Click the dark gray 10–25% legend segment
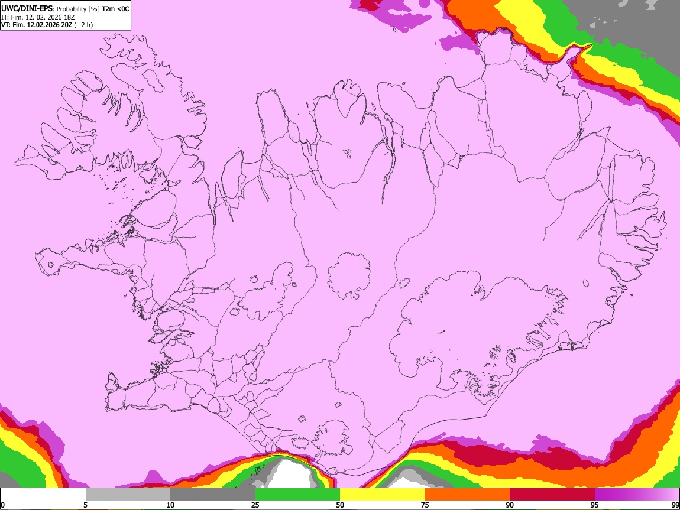 click(213, 495)
